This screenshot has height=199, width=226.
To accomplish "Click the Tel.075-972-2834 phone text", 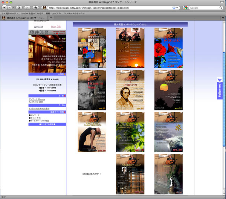I will tap(36, 102).
